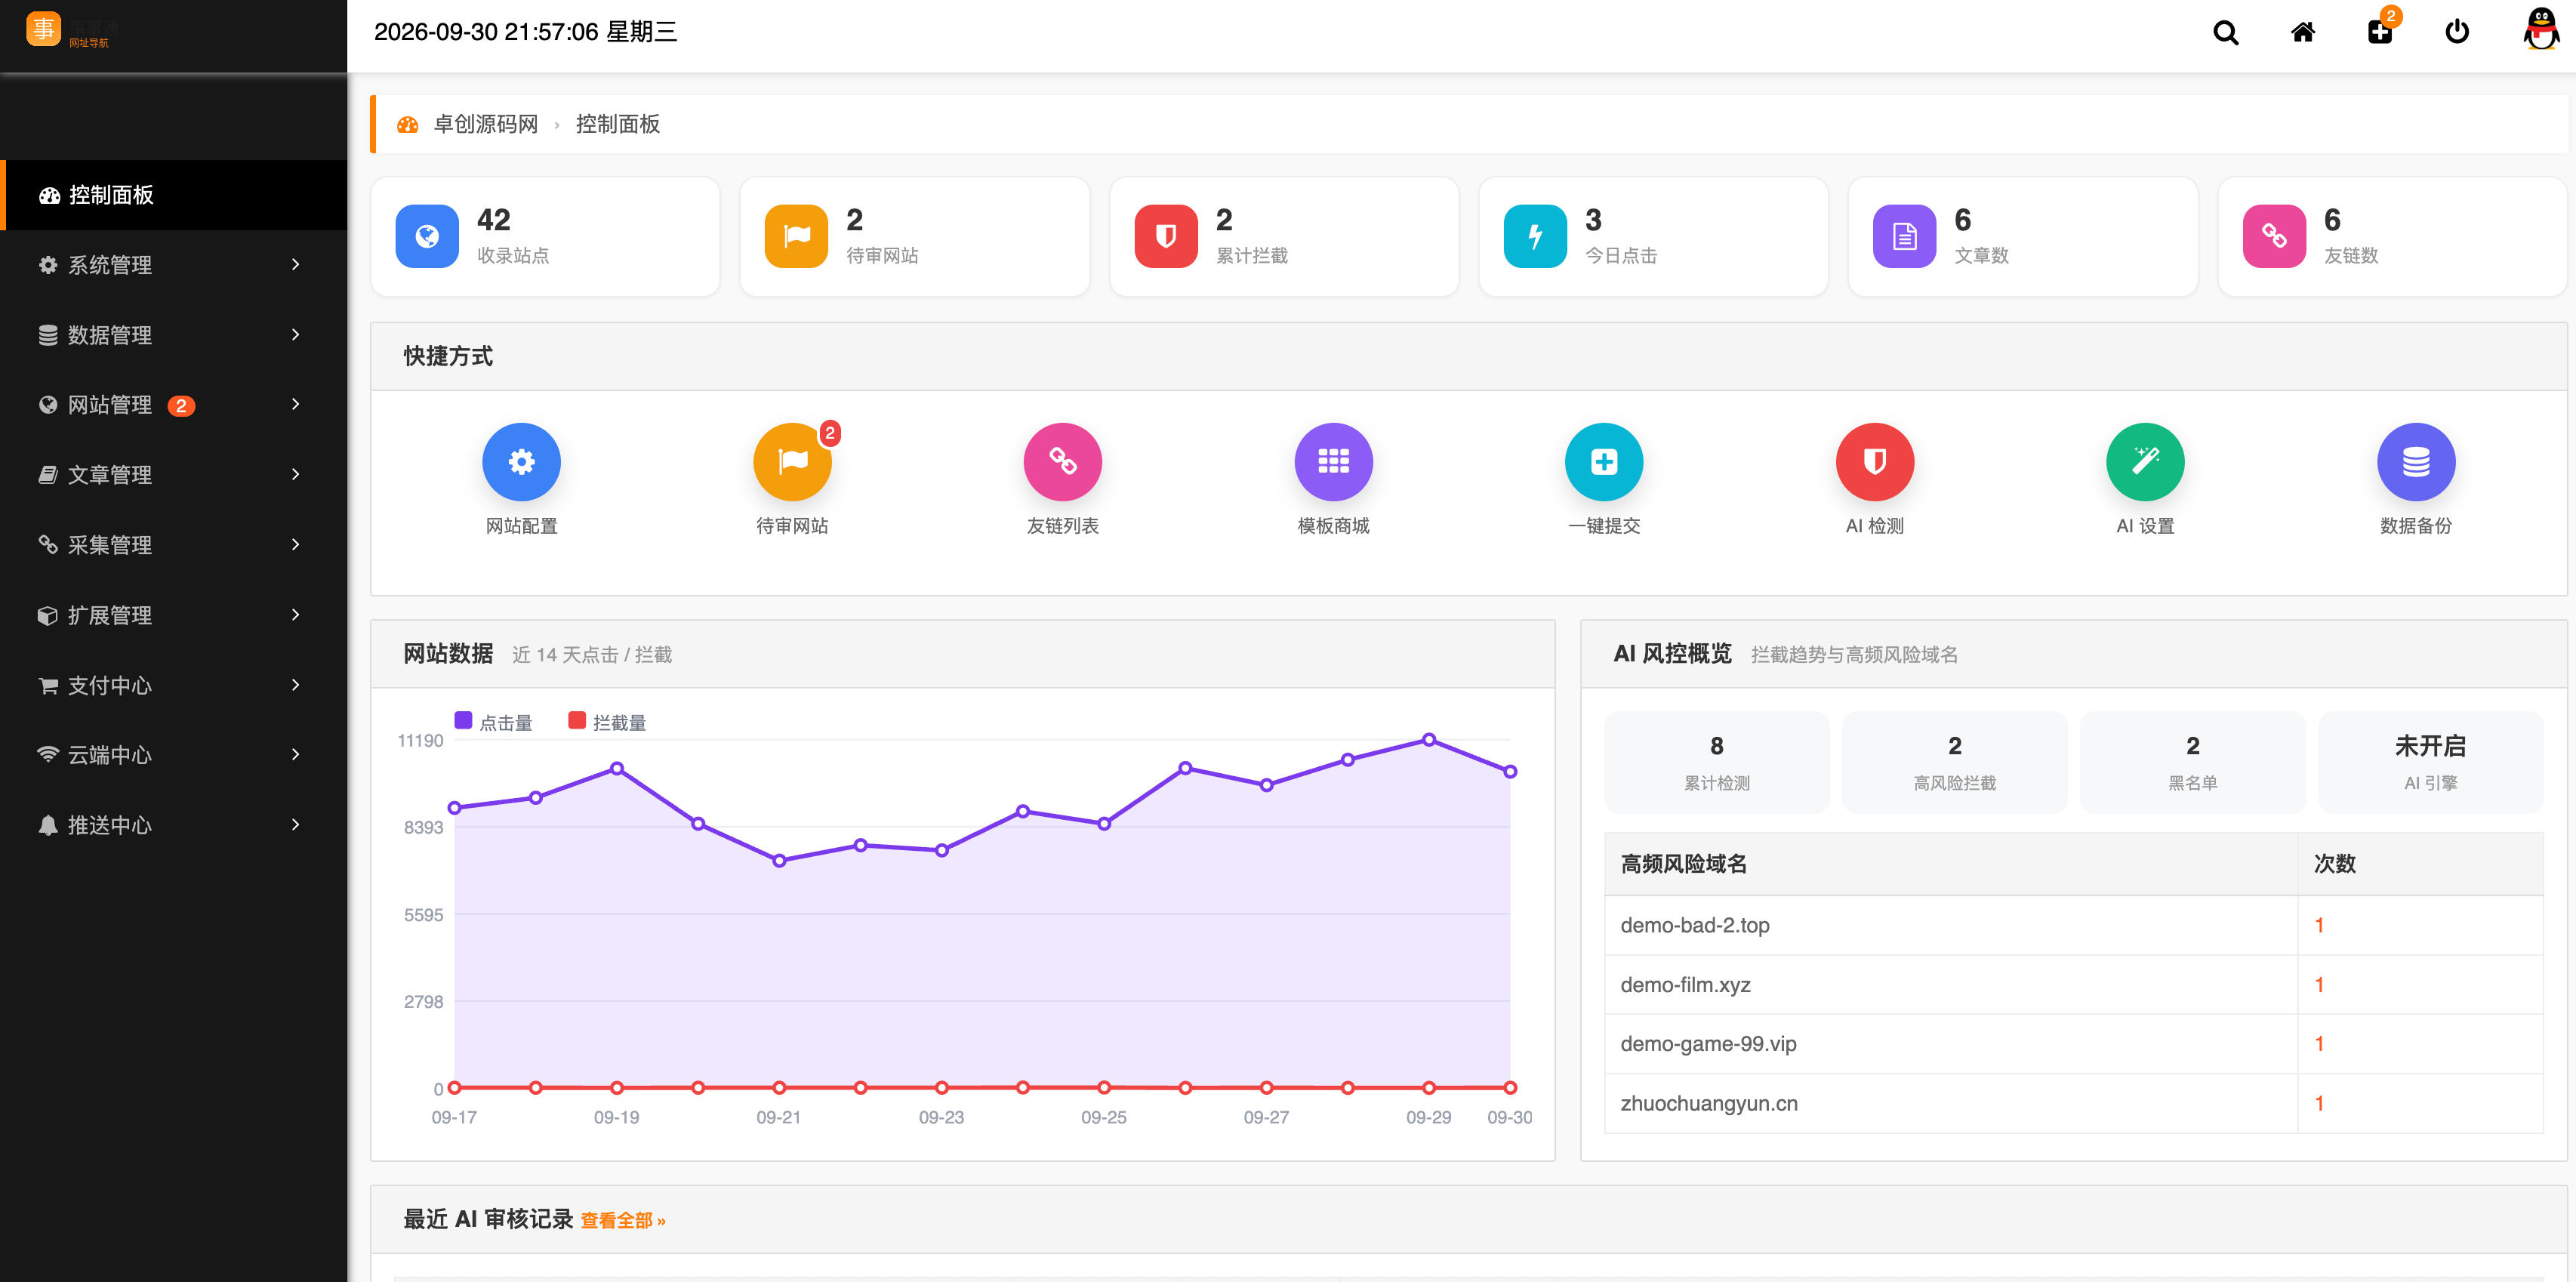This screenshot has height=1282, width=2576.
Task: Click the power logout icon
Action: click(x=2457, y=32)
